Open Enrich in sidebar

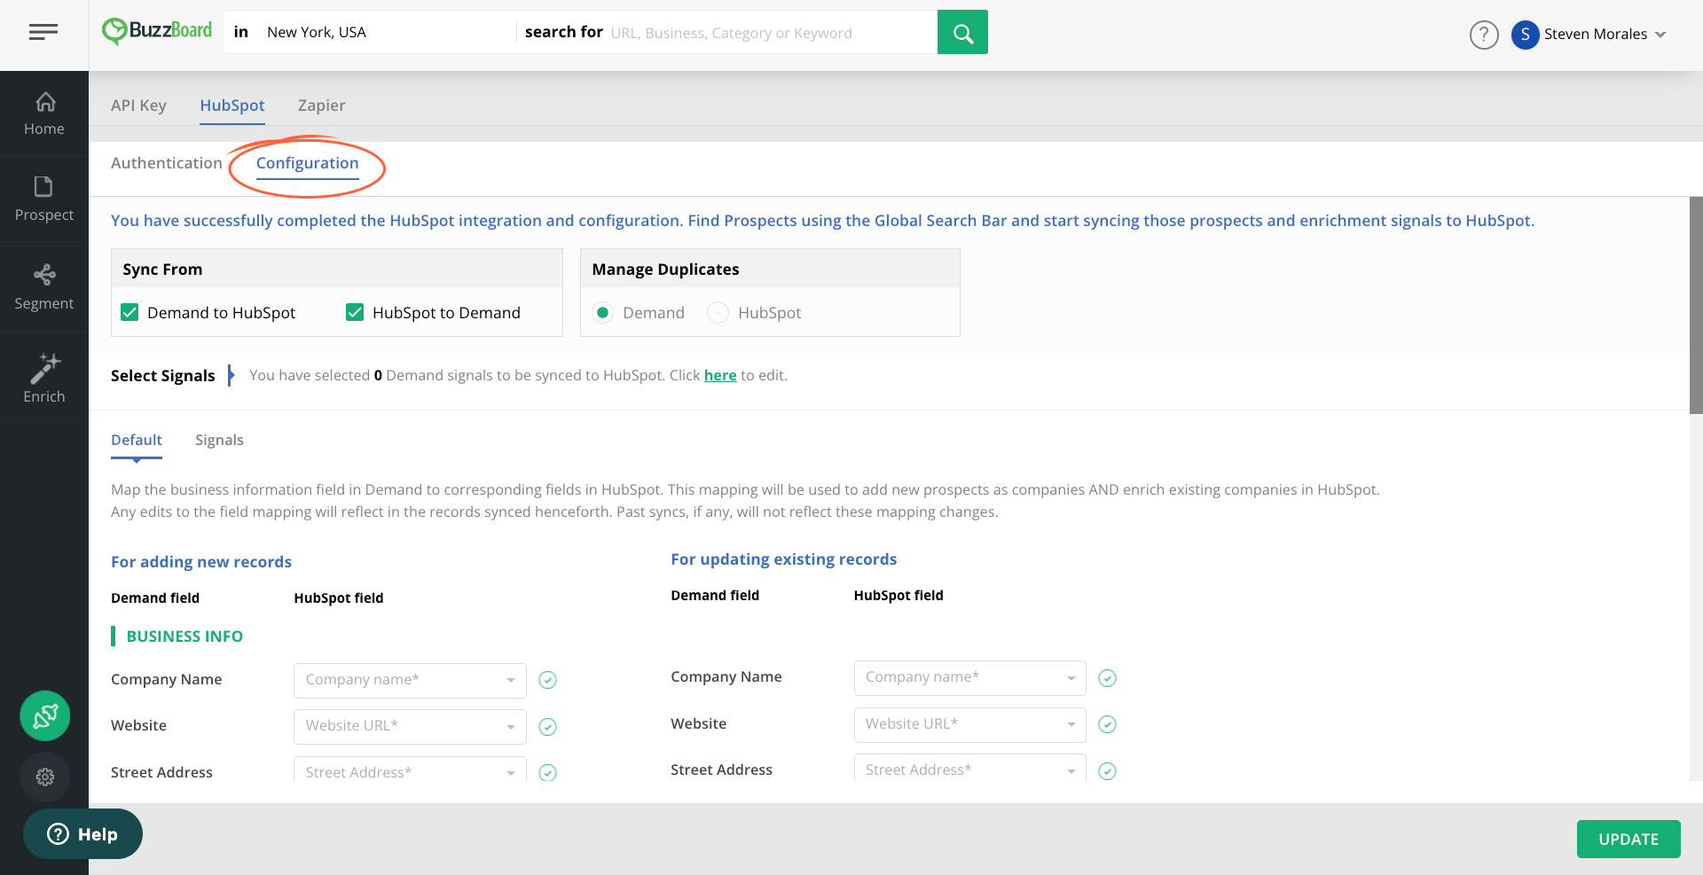point(44,379)
